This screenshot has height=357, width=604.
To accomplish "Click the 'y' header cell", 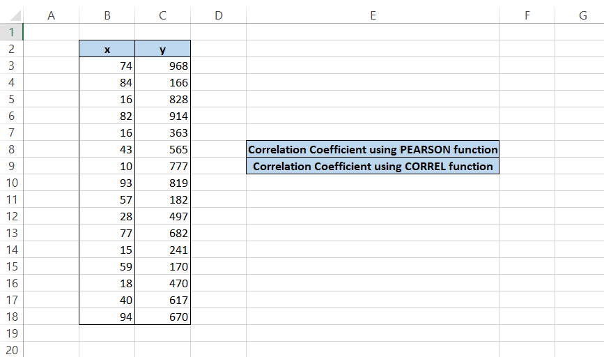I will 162,49.
